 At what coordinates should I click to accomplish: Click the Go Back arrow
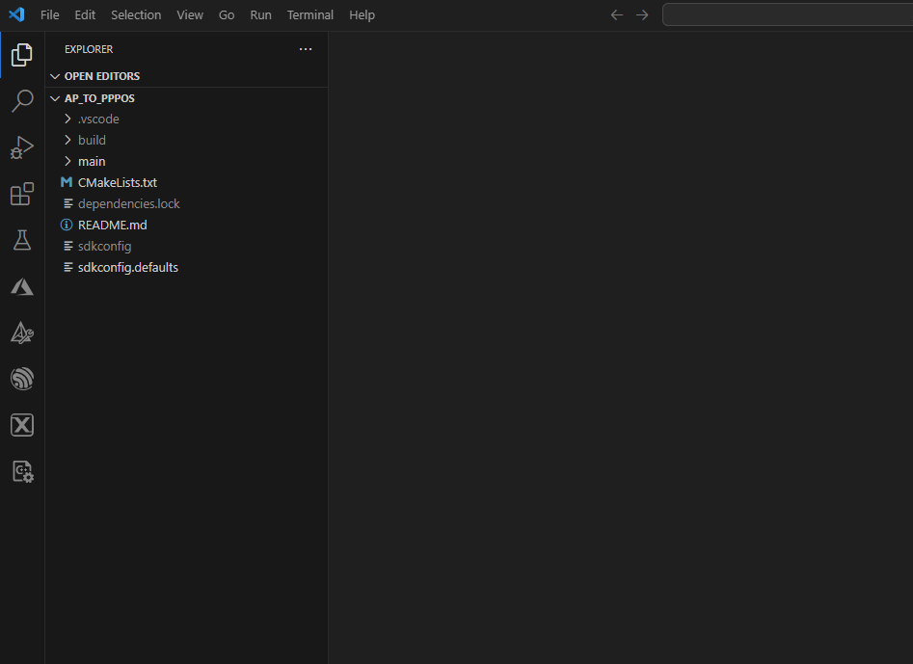[617, 15]
